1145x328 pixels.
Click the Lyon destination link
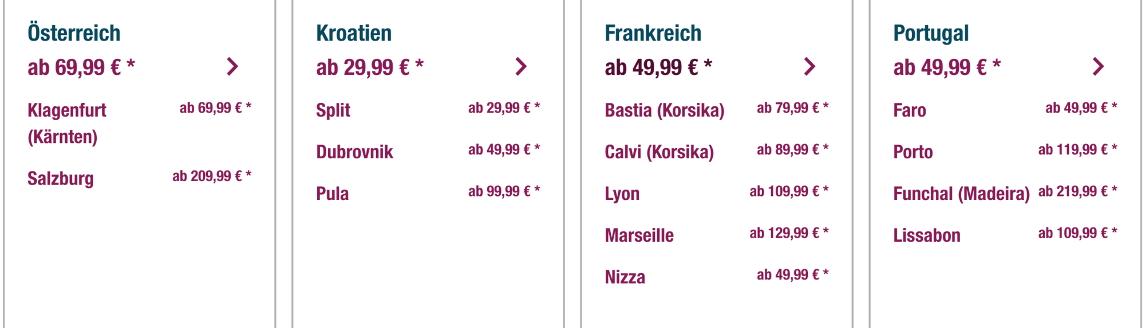pos(622,193)
